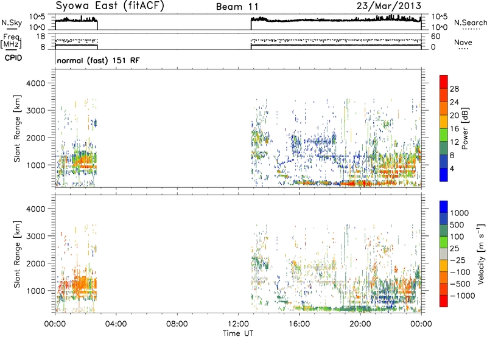Click the power color bar
The width and height of the screenshot is (487, 337).
click(x=444, y=128)
